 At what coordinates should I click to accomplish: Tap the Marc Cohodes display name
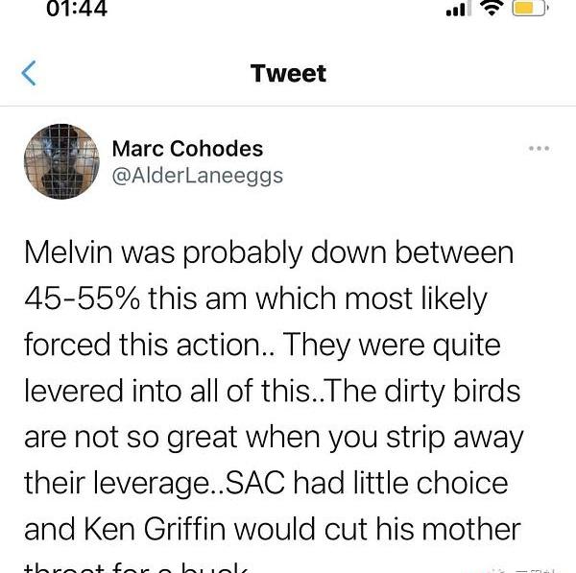(x=187, y=149)
